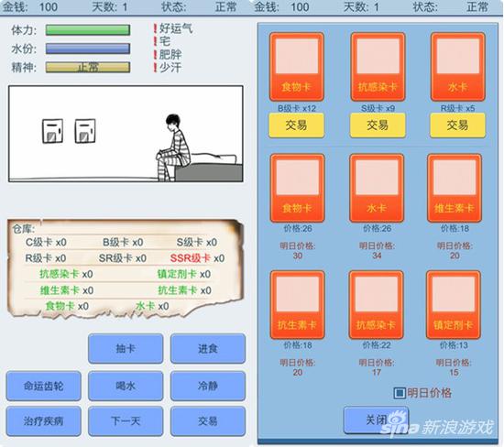504x447 pixels.
Task: Select the 水卡 card priced R级卡 x5
Action: (457, 67)
